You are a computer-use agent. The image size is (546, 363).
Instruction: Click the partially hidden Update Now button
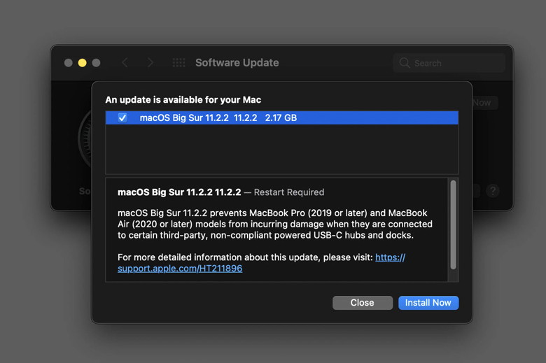coord(483,103)
